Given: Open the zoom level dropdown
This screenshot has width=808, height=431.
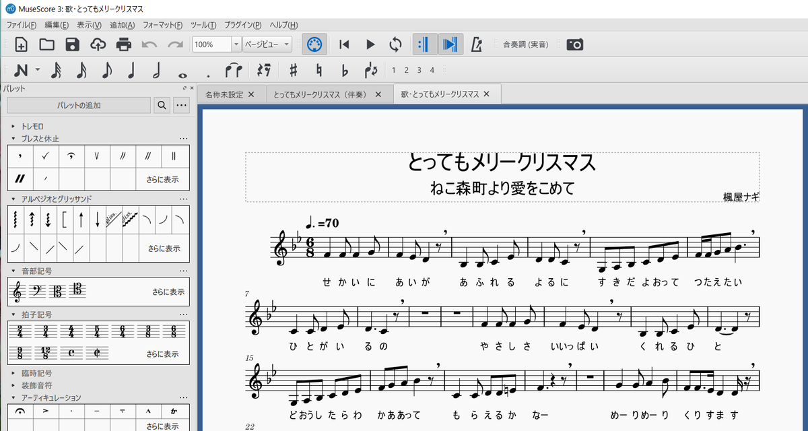Looking at the screenshot, I should (x=236, y=44).
